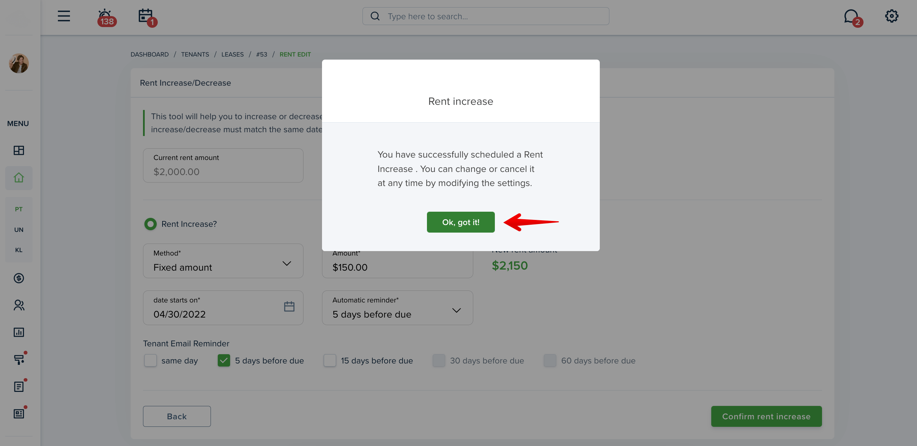This screenshot has height=446, width=917.
Task: Enable the 15 days before due checkbox
Action: (330, 360)
